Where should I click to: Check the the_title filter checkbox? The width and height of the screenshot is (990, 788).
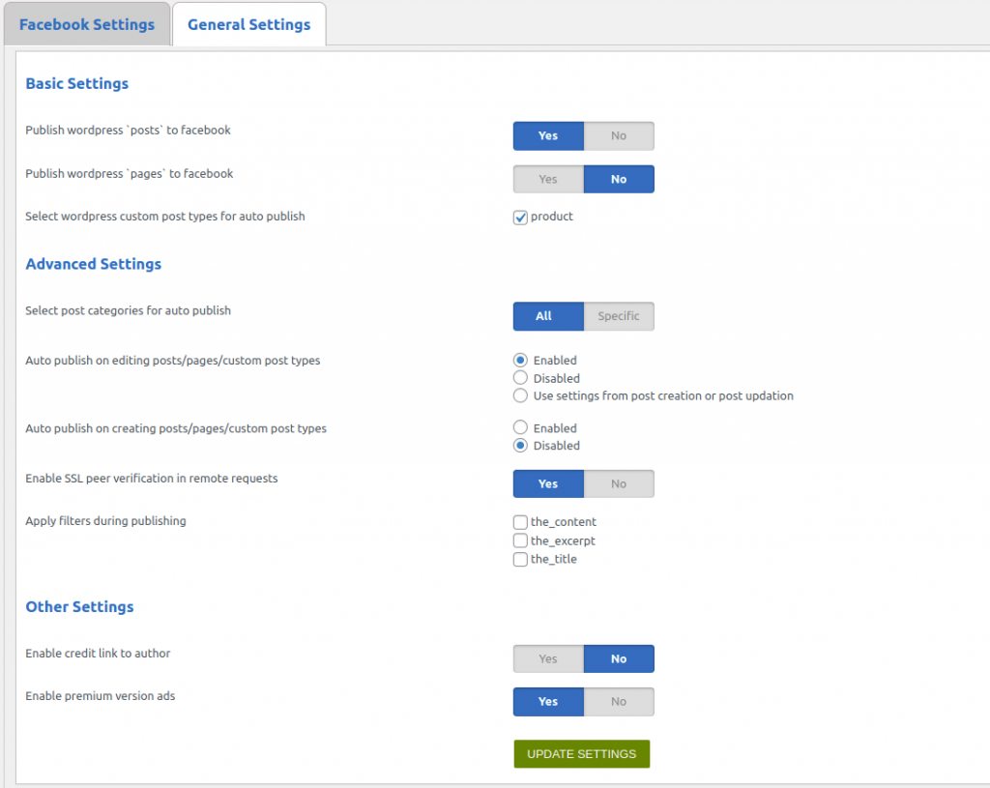pos(520,560)
